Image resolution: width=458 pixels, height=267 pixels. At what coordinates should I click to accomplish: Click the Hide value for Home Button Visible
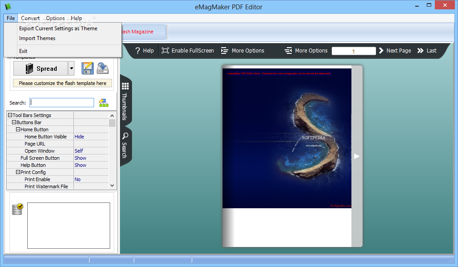tap(79, 137)
